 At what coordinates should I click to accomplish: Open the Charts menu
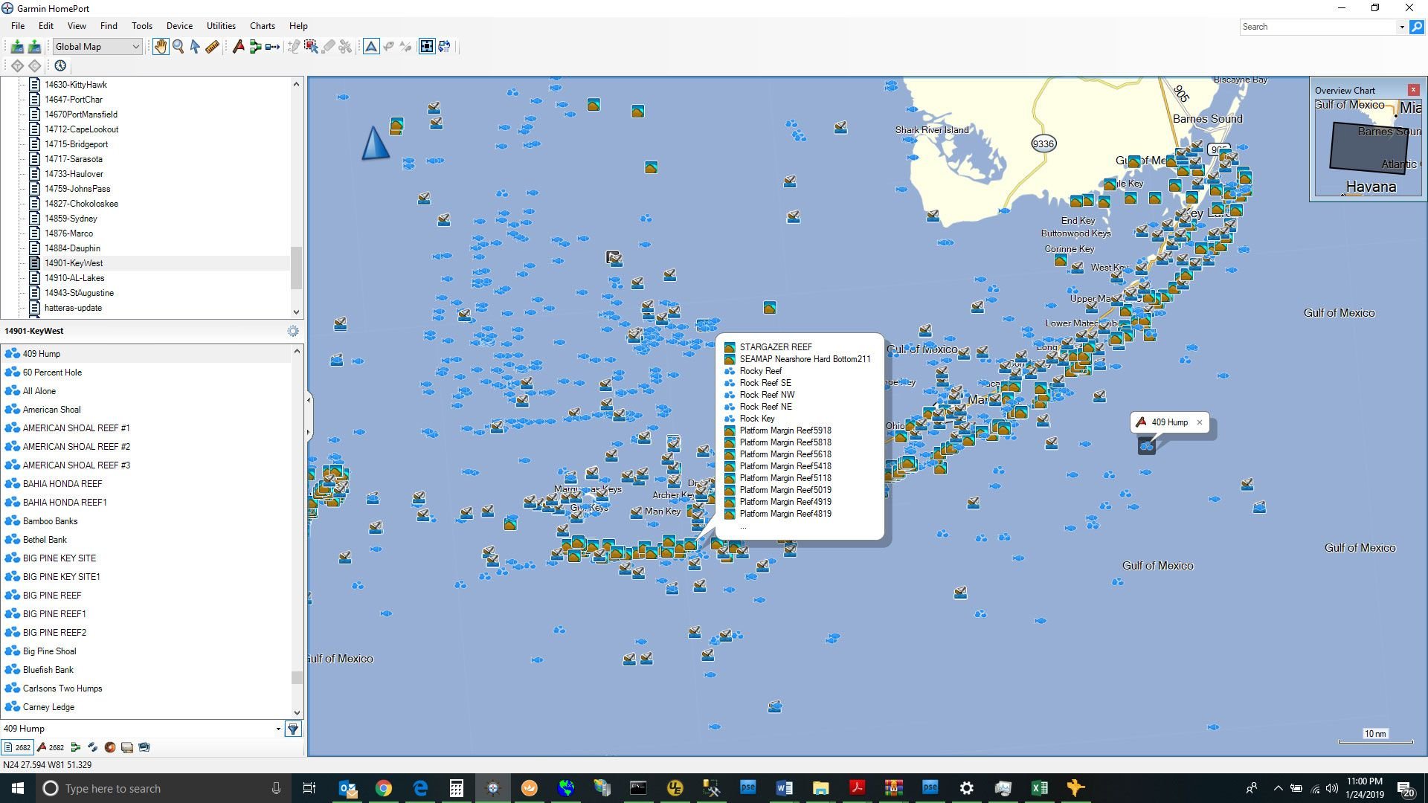(263, 26)
